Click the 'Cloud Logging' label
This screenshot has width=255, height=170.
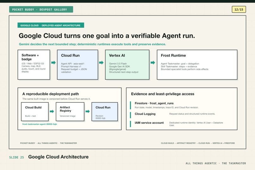pyautogui.click(x=145, y=114)
